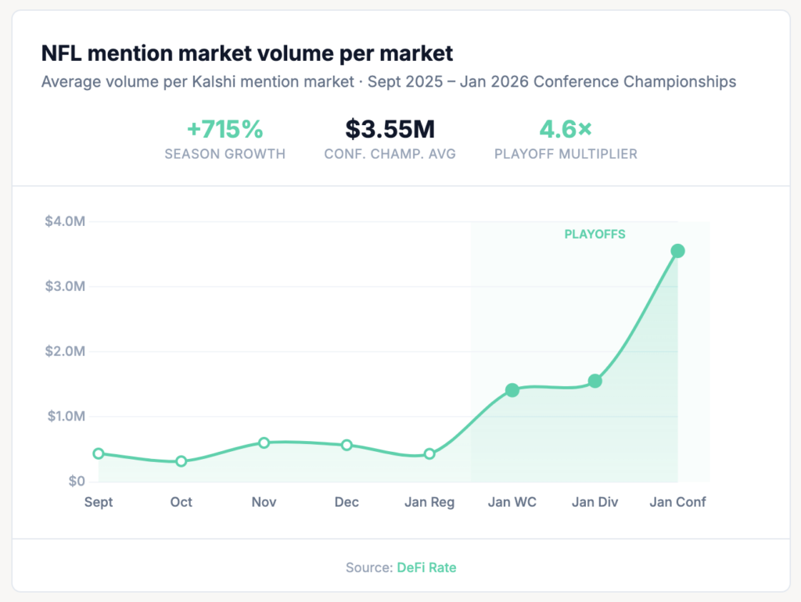Click the Jan Conf x-axis label

point(677,502)
